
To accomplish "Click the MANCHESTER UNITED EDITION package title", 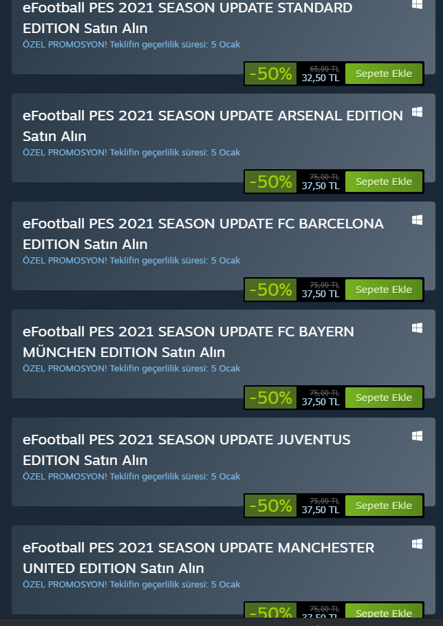I will (x=198, y=557).
